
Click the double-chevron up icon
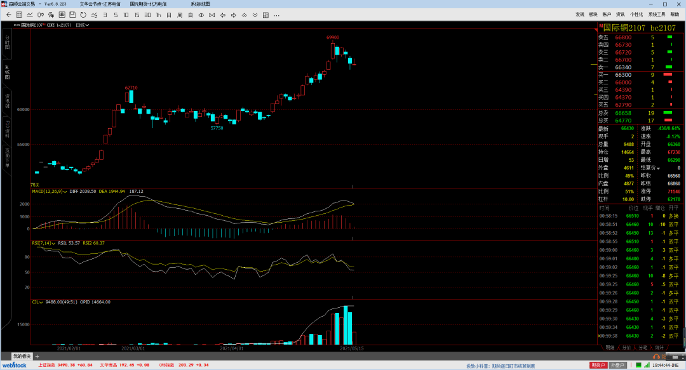(x=244, y=15)
